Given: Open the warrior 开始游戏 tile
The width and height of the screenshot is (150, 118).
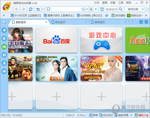Looking at the screenshot, I should coord(20,68).
